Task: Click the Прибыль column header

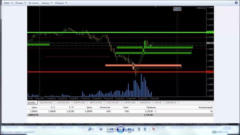Action: [x=151, y=108]
